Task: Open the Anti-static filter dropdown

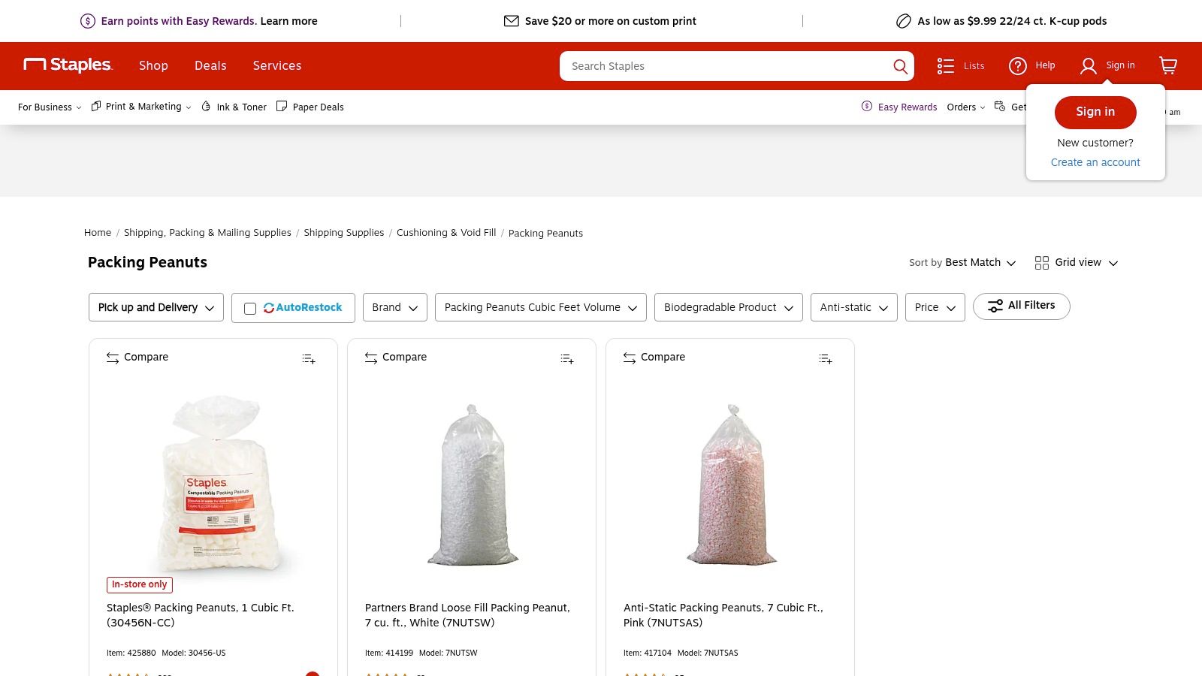Action: point(854,307)
